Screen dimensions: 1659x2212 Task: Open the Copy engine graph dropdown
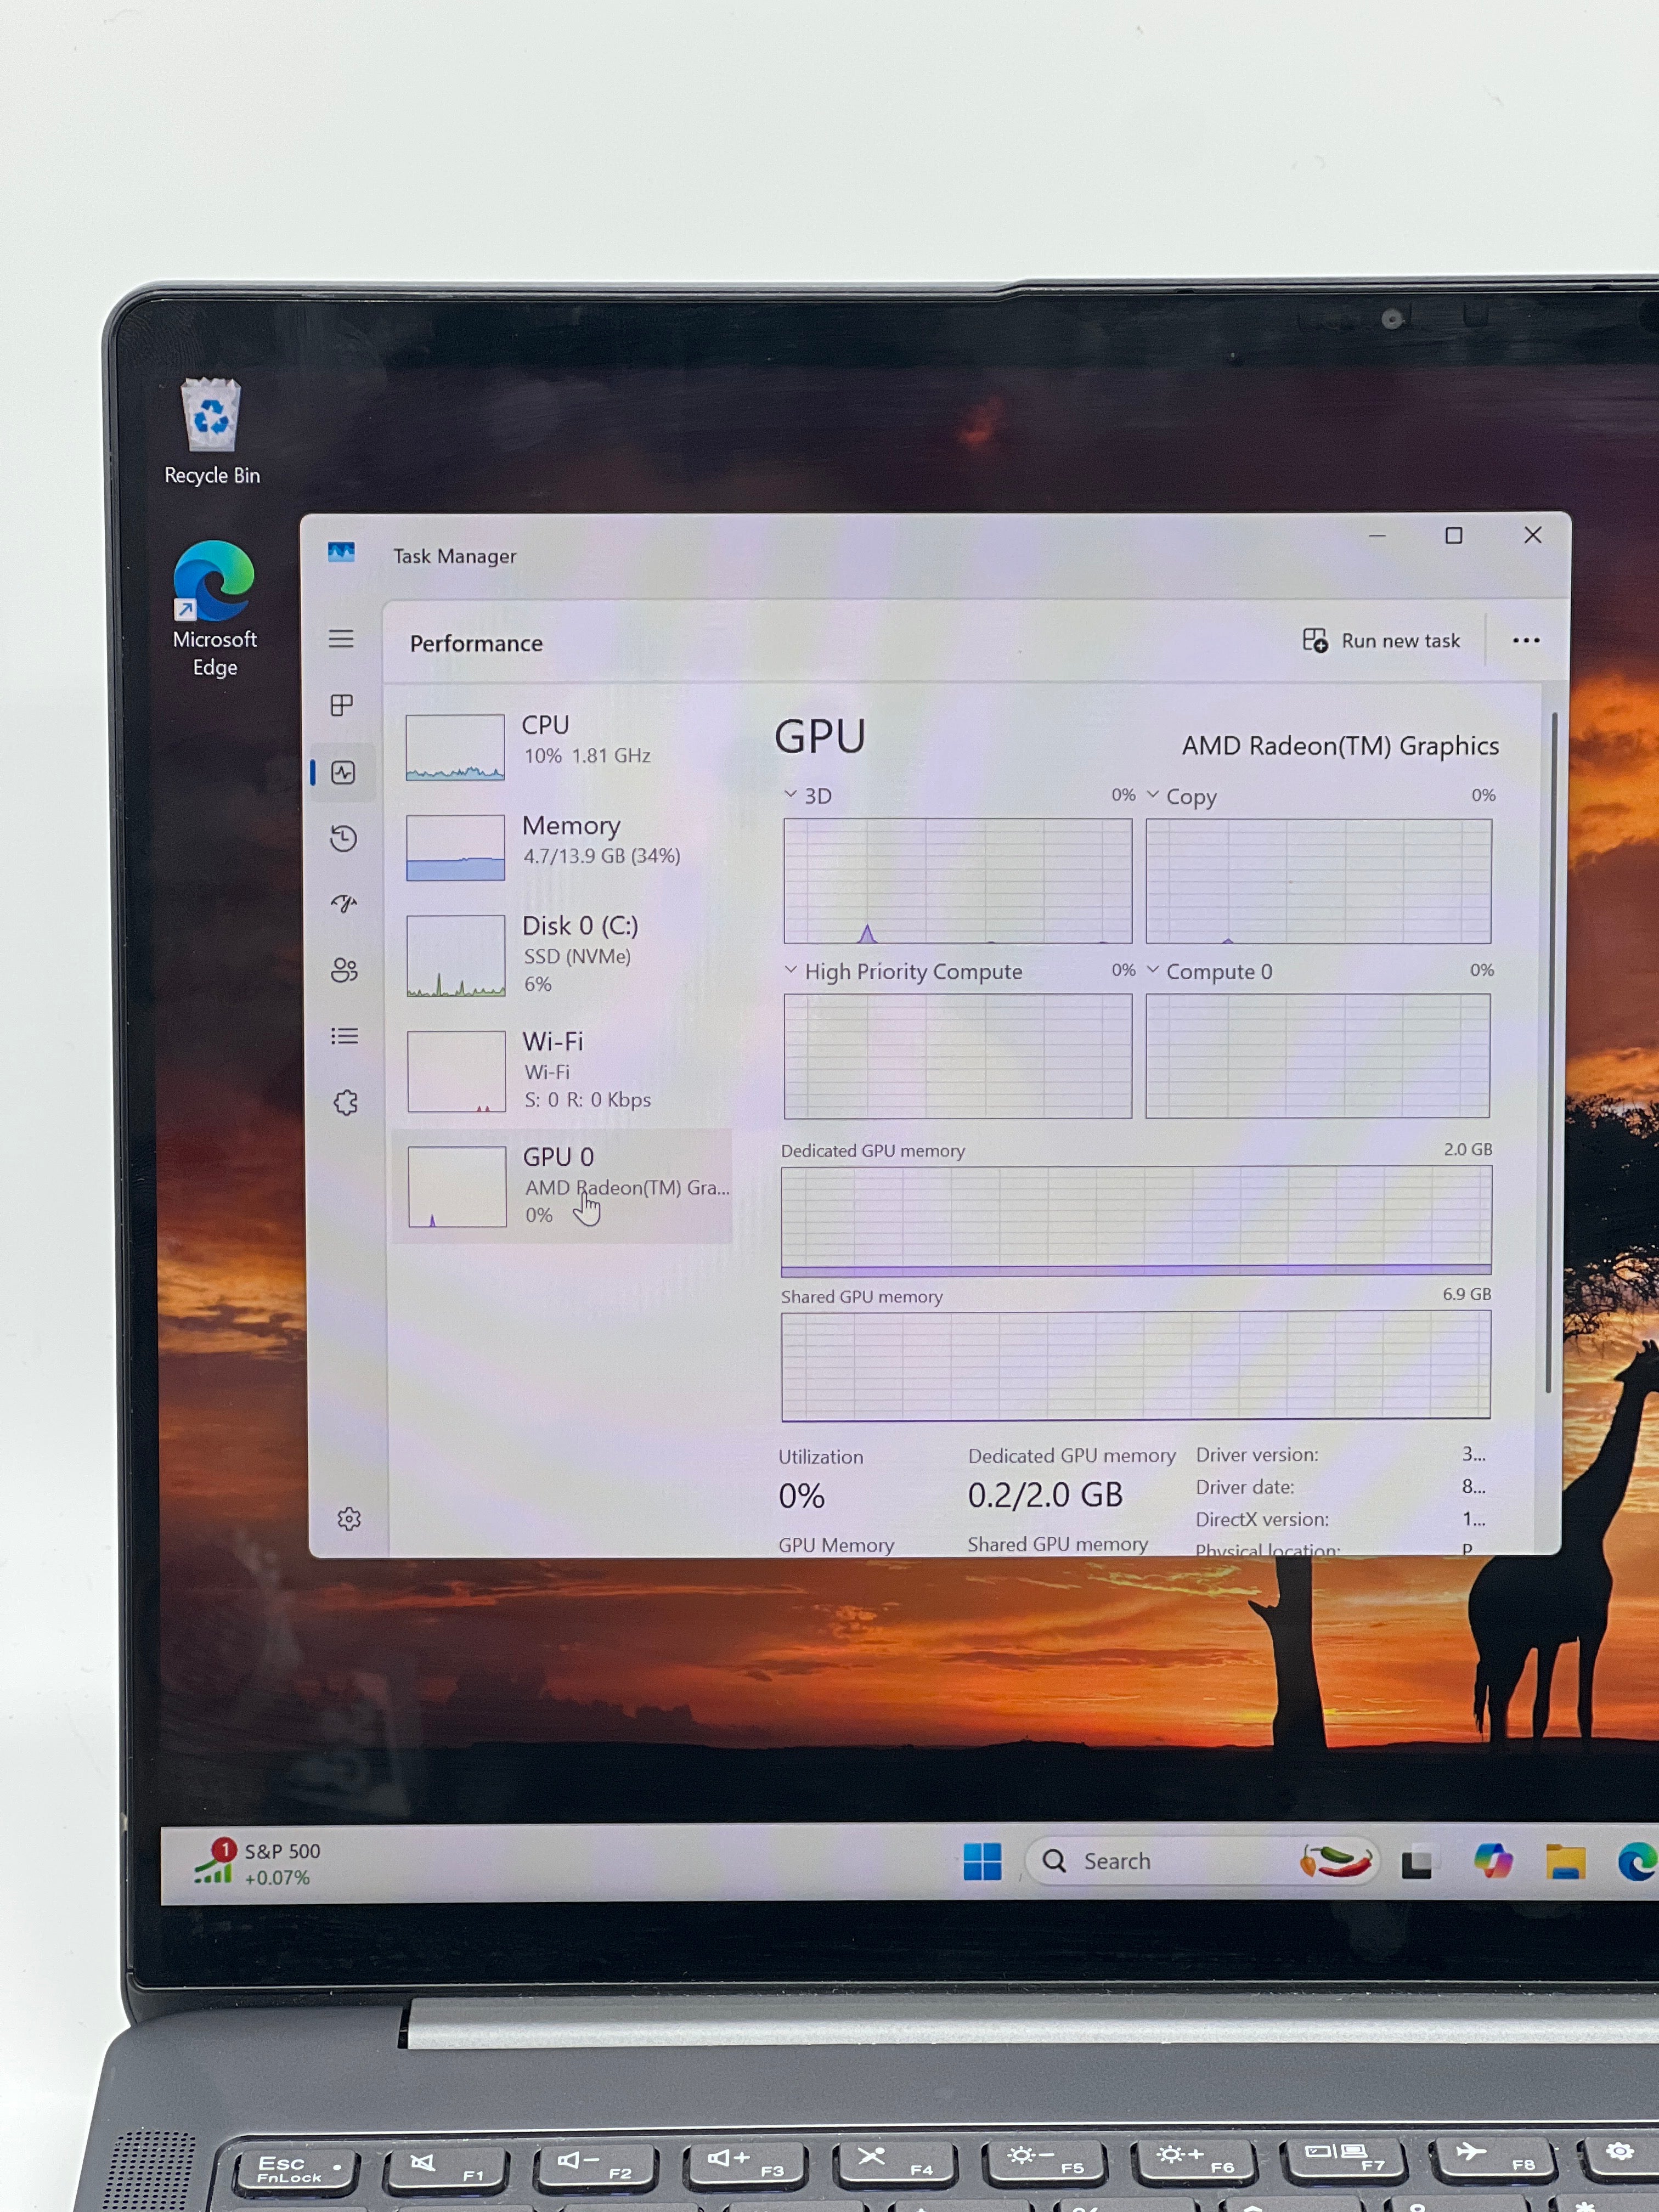coord(1153,795)
